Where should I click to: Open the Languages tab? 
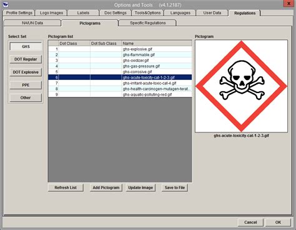click(x=180, y=13)
